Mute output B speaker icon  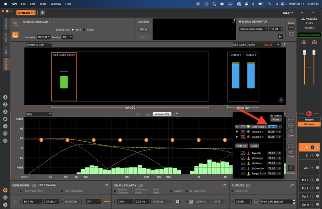coord(312,155)
